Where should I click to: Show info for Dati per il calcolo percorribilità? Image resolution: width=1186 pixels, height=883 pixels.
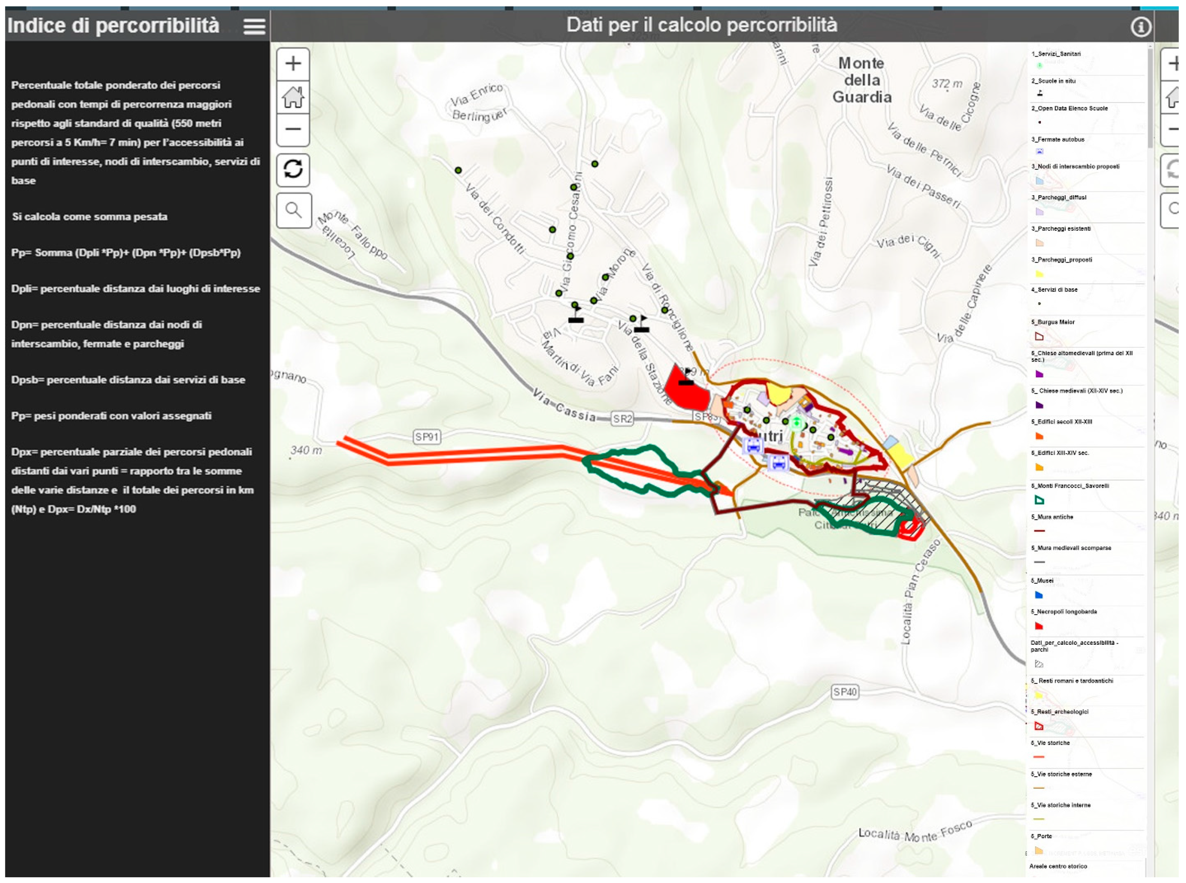[1141, 27]
